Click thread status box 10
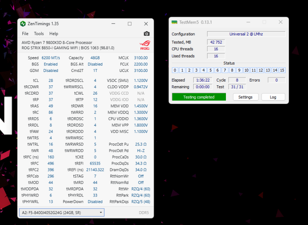 tap(246, 70)
